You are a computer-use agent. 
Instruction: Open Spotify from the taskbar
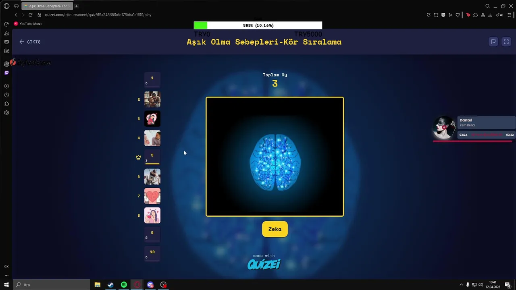tap(124, 285)
